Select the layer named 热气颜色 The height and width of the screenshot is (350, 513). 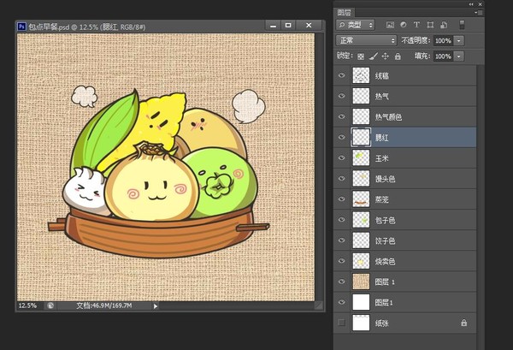[413, 117]
